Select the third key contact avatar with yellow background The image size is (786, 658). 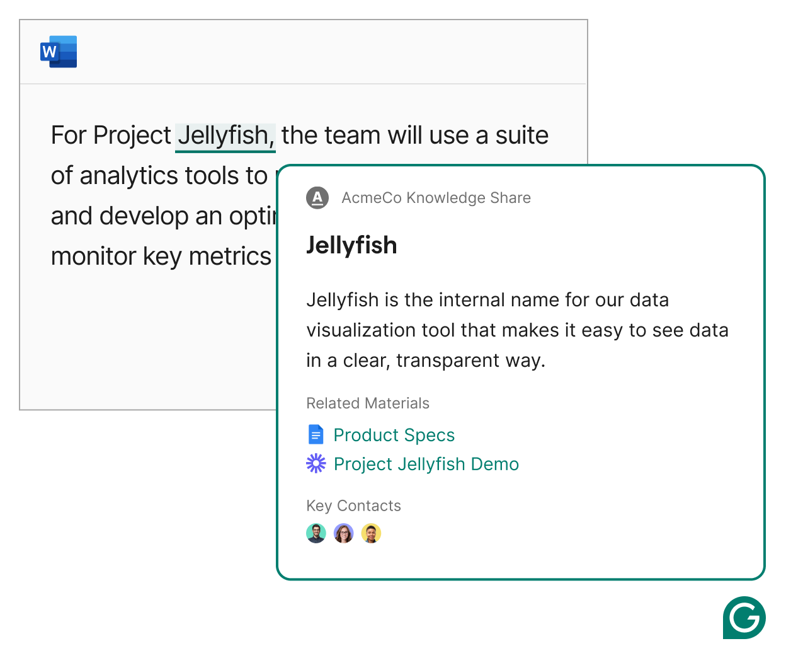[371, 533]
